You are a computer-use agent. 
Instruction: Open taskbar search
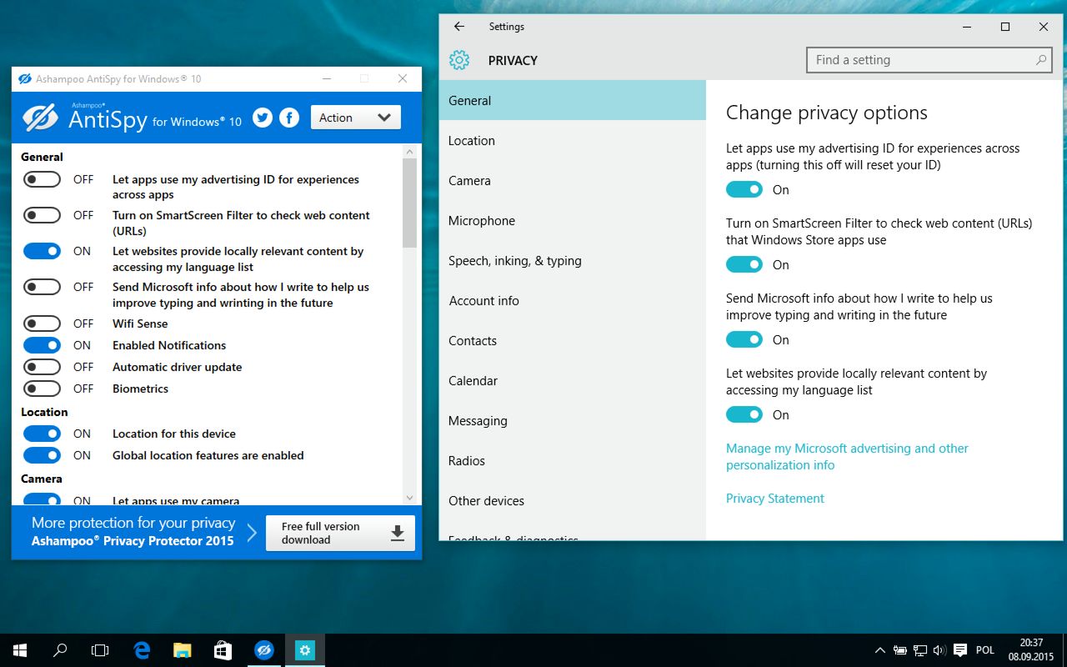tap(60, 650)
